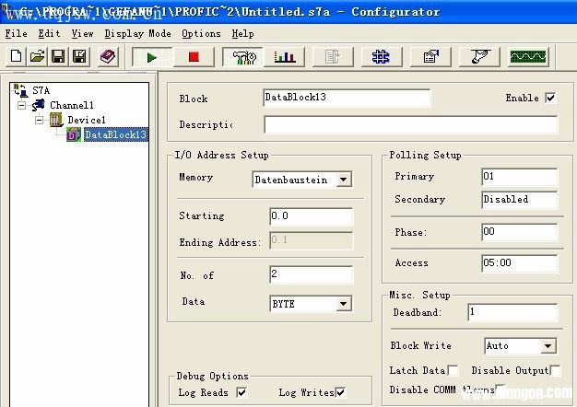Open the Options menu
577x407 pixels.
click(201, 34)
